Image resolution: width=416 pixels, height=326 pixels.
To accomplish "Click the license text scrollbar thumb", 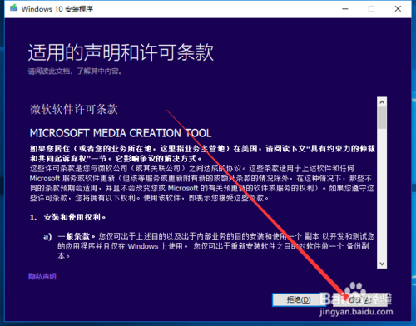I will [x=382, y=118].
